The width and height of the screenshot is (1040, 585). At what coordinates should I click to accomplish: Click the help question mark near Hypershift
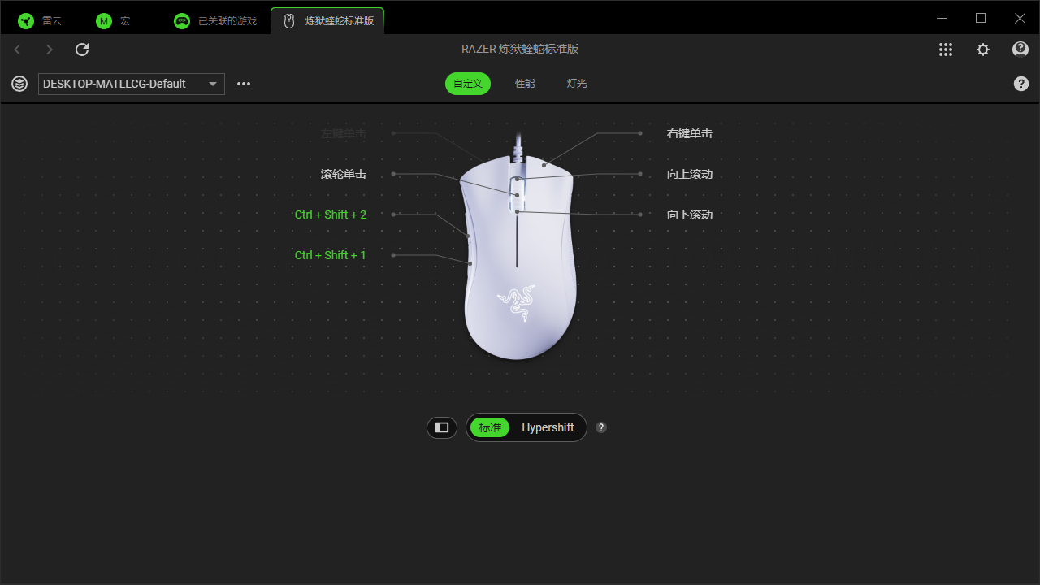(600, 427)
